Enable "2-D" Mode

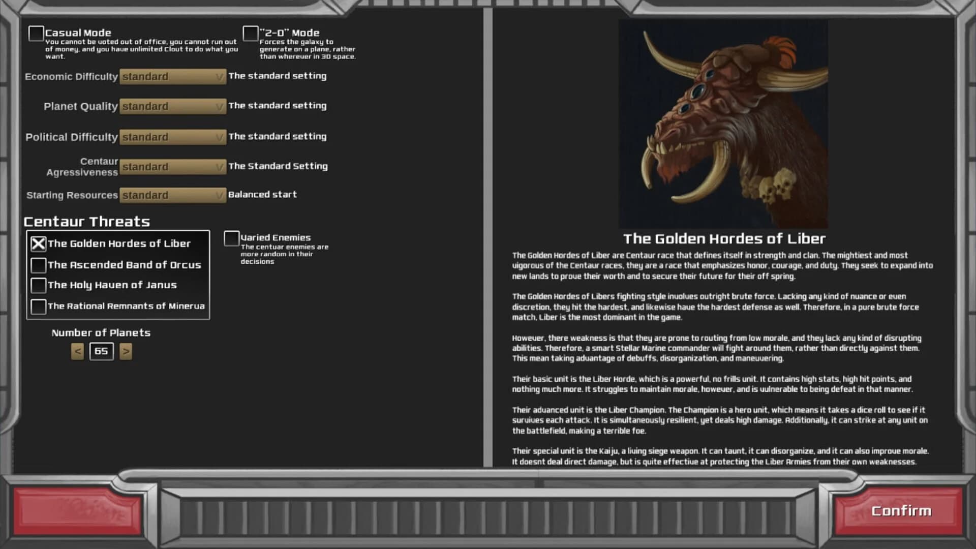250,33
